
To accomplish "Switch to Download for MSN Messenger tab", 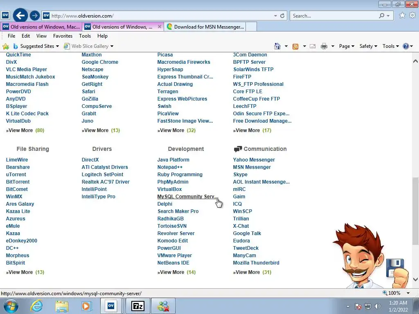I will click(205, 27).
